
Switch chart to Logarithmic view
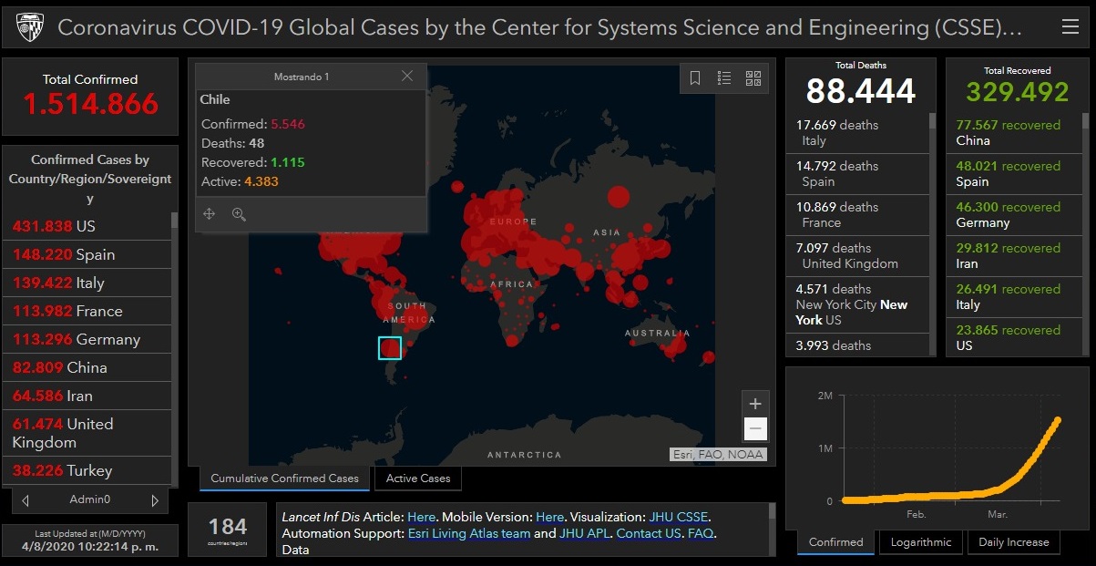click(920, 541)
